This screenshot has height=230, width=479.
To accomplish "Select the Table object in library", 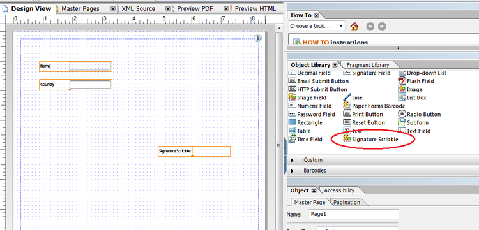I will pos(300,131).
